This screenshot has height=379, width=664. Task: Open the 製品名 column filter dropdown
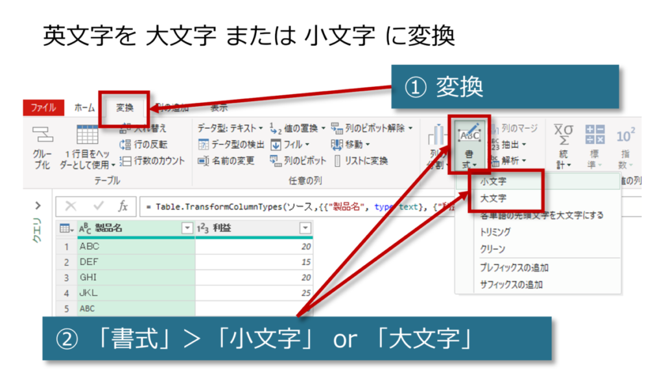click(x=187, y=228)
